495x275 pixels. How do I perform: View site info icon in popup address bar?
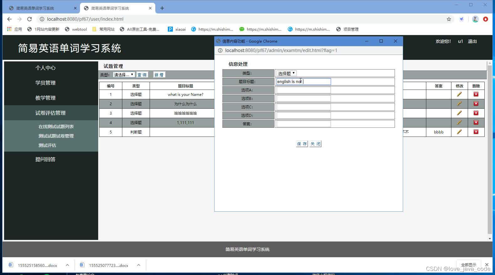click(220, 50)
